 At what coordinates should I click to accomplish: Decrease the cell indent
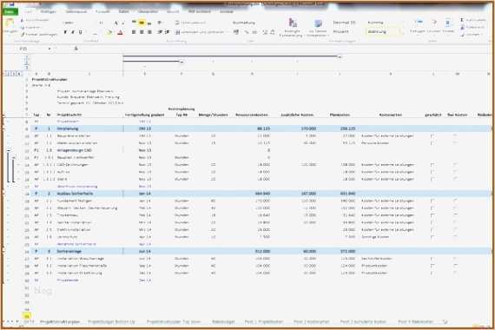pyautogui.click(x=160, y=32)
